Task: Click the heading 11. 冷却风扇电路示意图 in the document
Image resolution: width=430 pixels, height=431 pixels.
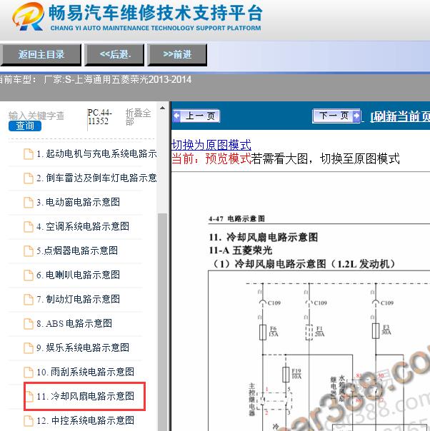Action: pyautogui.click(x=264, y=237)
